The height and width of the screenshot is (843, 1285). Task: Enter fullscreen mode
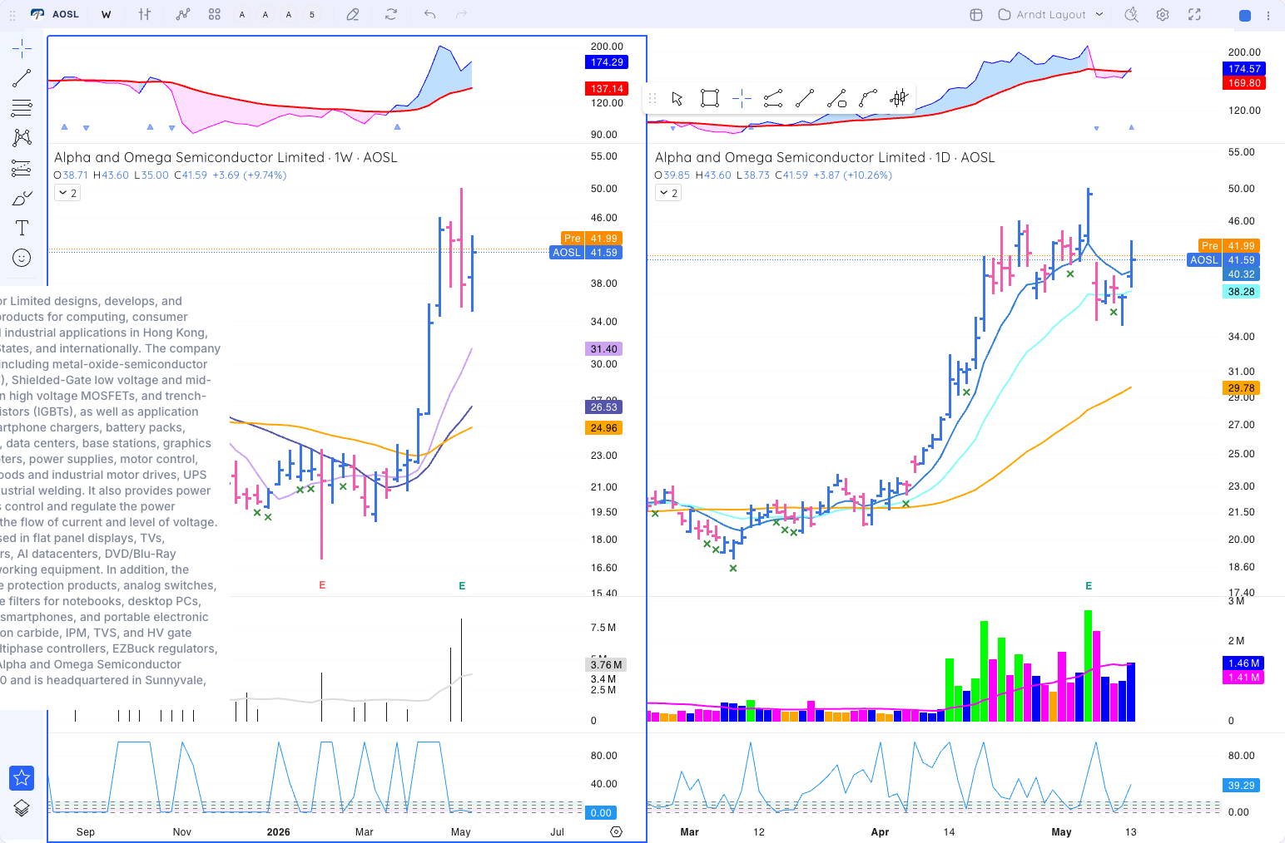pyautogui.click(x=1194, y=14)
